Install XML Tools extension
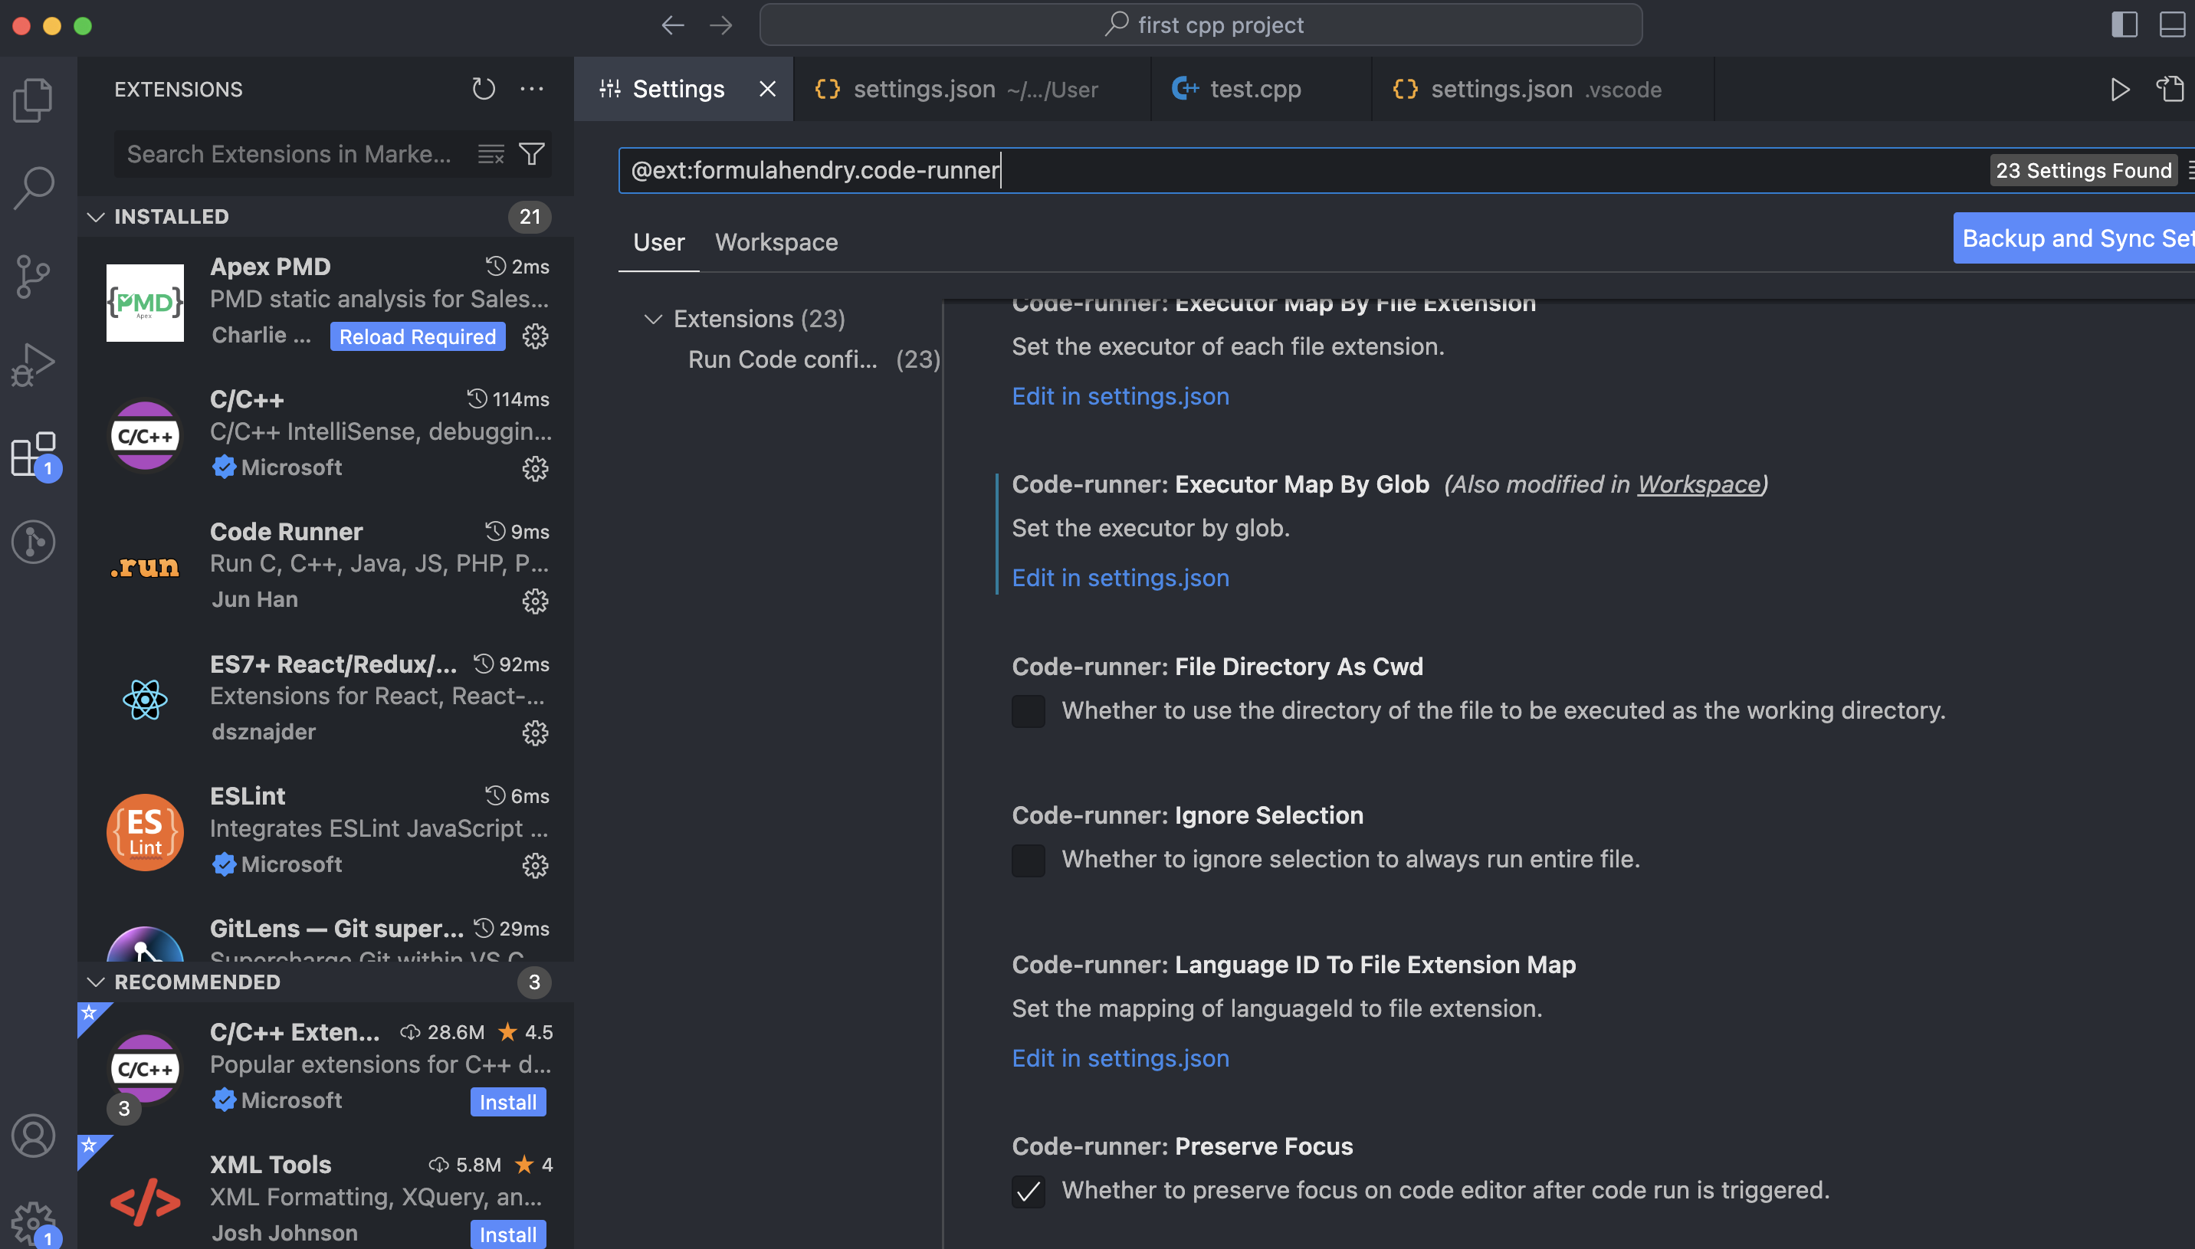 click(508, 1234)
